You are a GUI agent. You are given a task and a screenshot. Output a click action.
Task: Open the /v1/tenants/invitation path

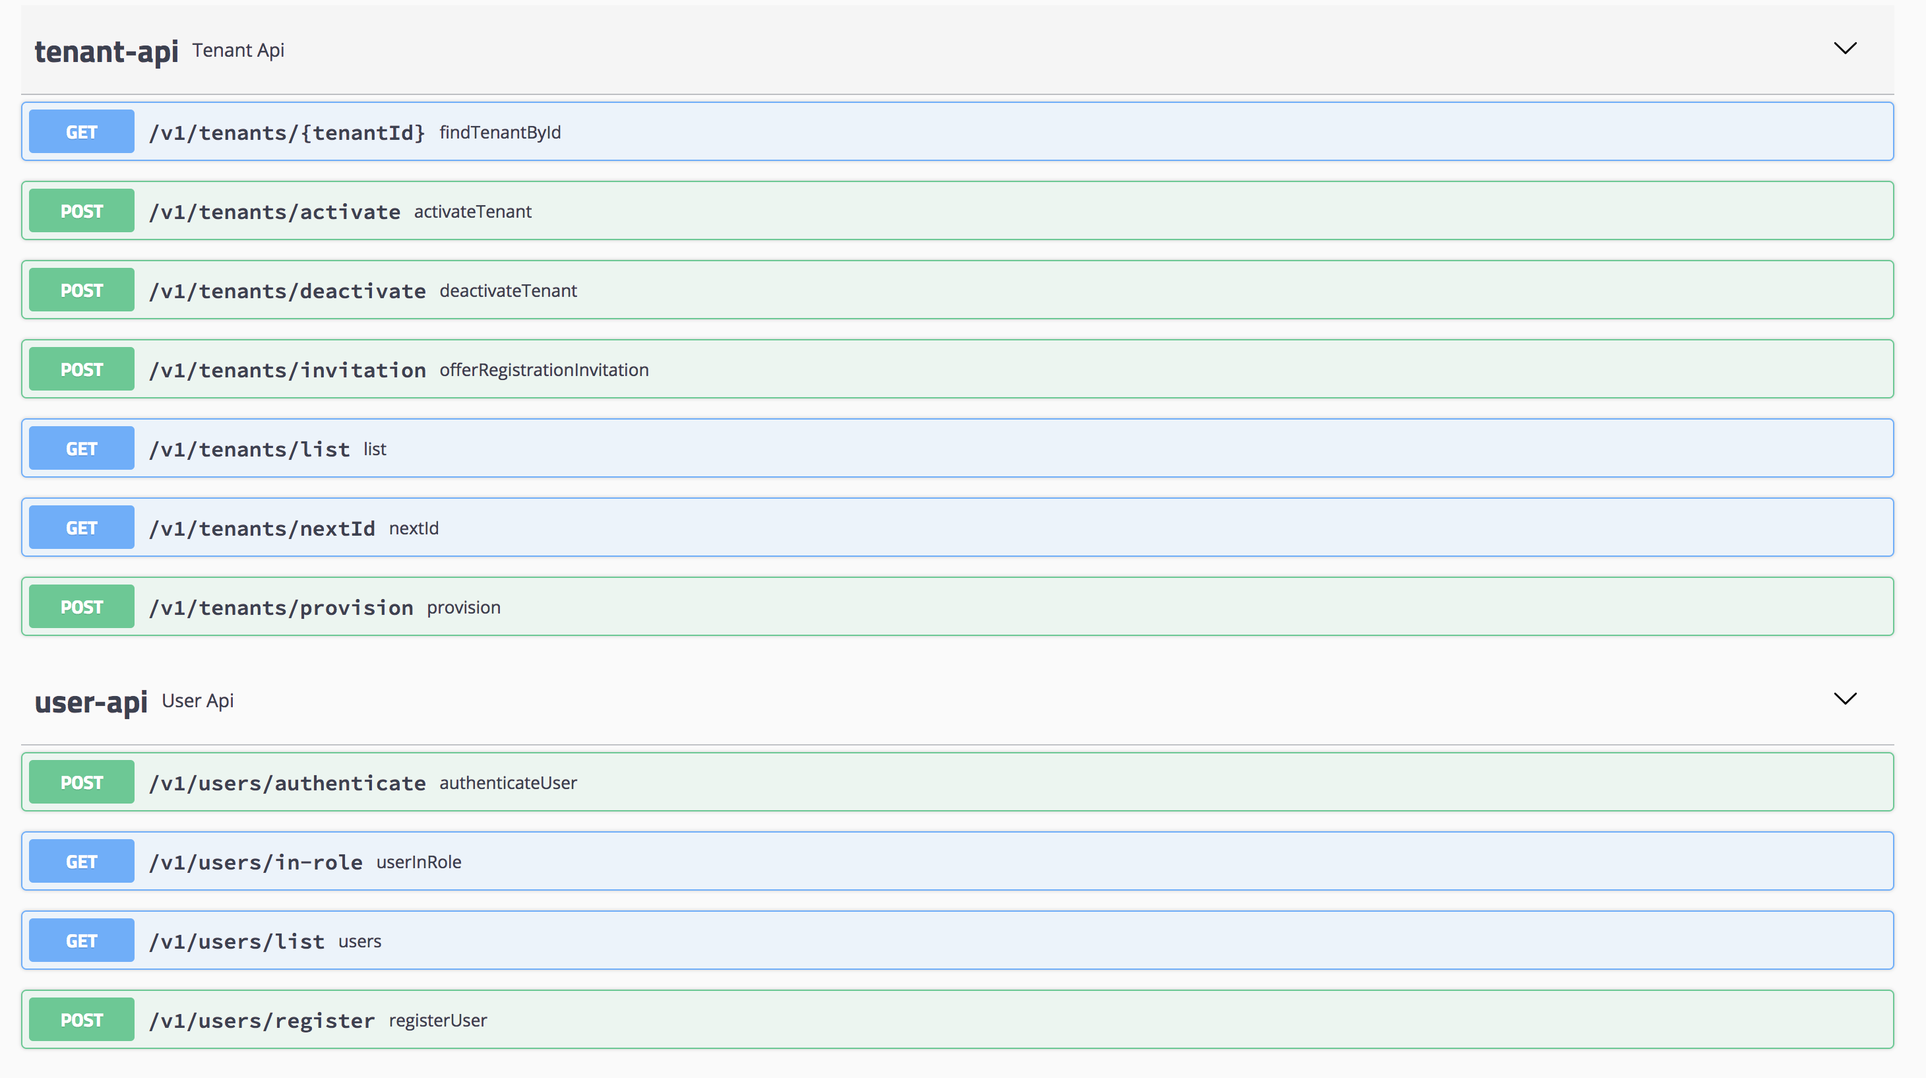(x=287, y=370)
